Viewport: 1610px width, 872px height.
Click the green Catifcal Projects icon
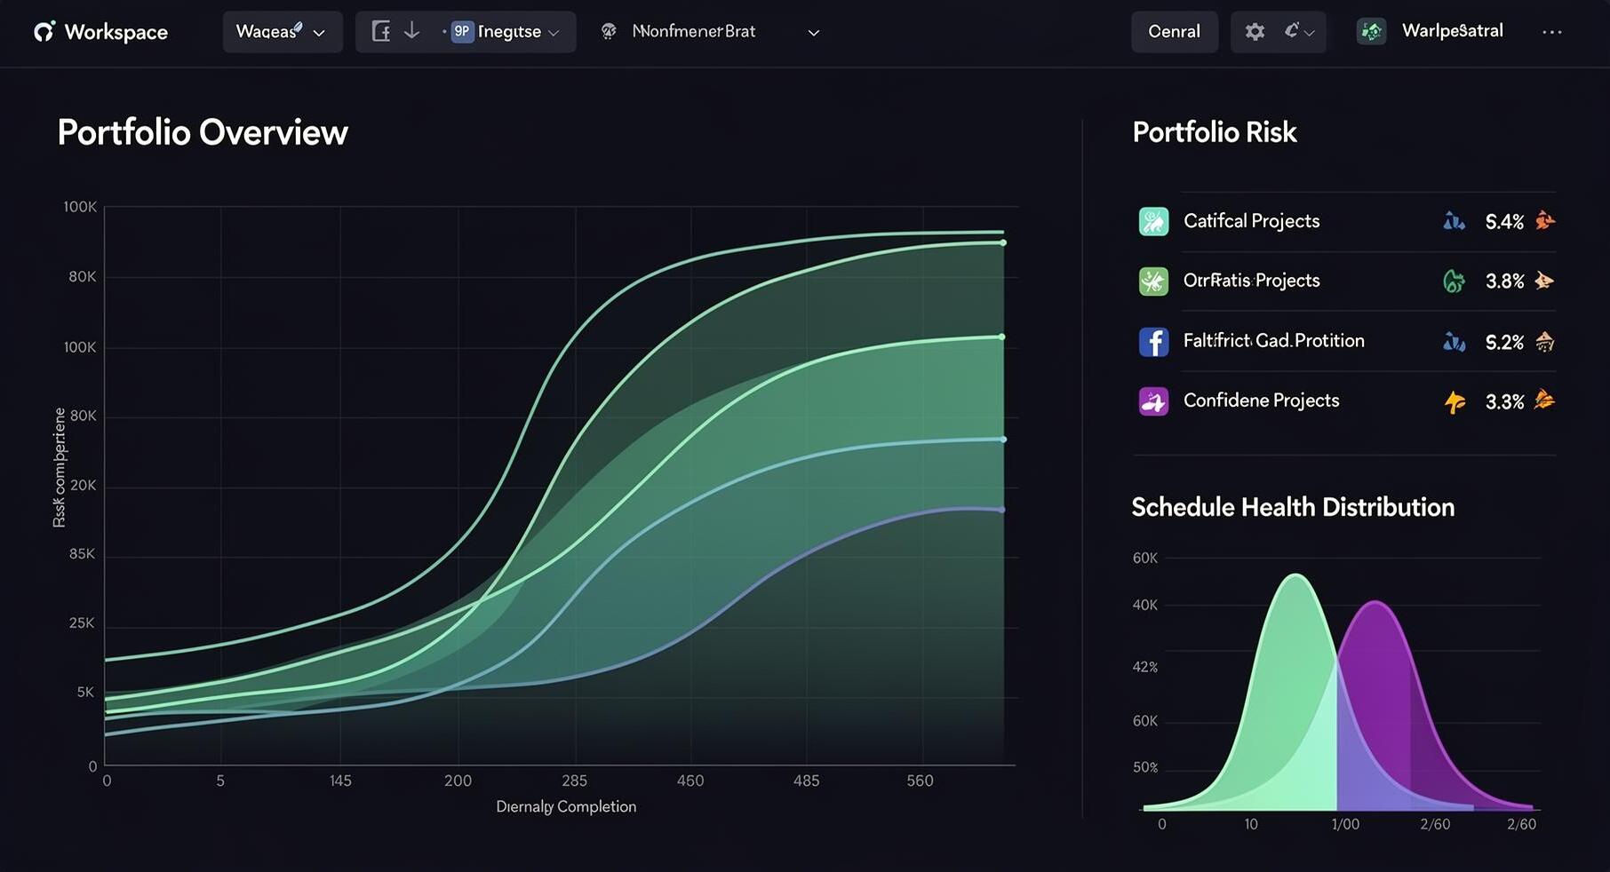point(1153,221)
